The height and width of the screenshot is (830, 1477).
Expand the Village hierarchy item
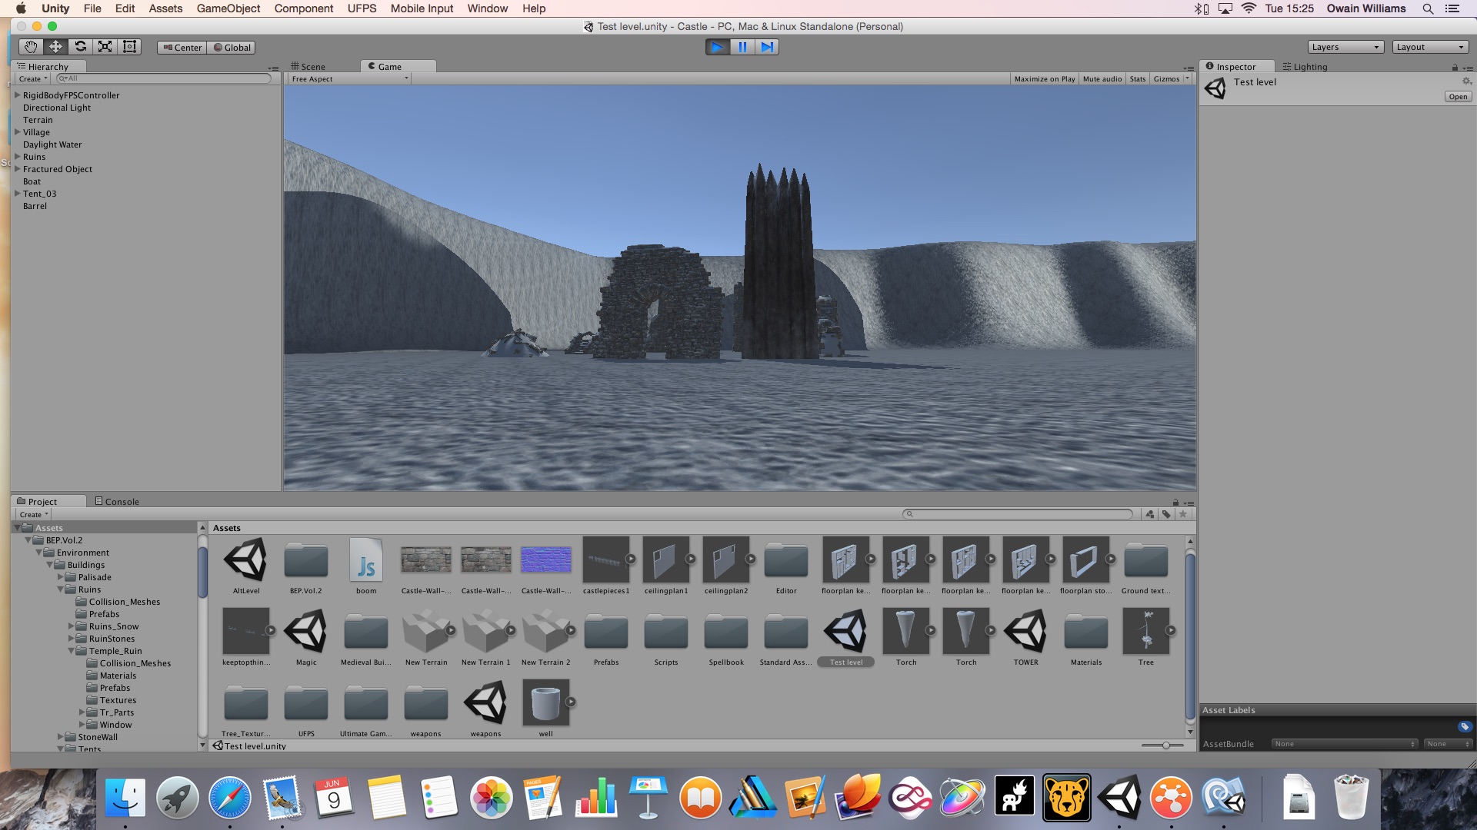17,132
